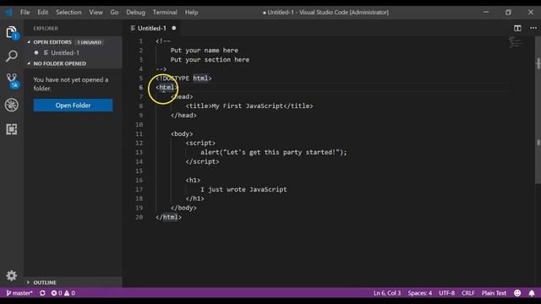Open the Extensions view icon
Image resolution: width=541 pixels, height=304 pixels.
11,129
